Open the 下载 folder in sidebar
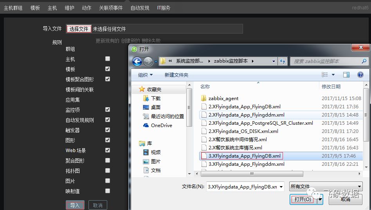 coord(152,98)
